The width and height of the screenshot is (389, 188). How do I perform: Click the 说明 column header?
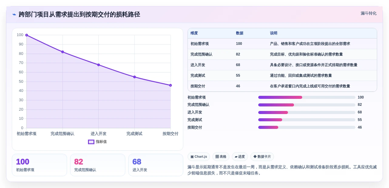pyautogui.click(x=274, y=33)
